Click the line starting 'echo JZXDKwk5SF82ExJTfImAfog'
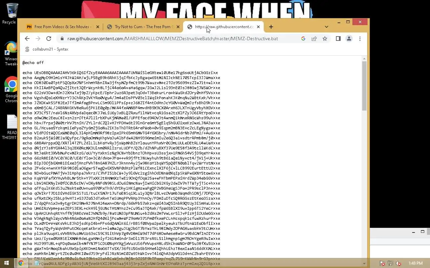 pos(121,103)
